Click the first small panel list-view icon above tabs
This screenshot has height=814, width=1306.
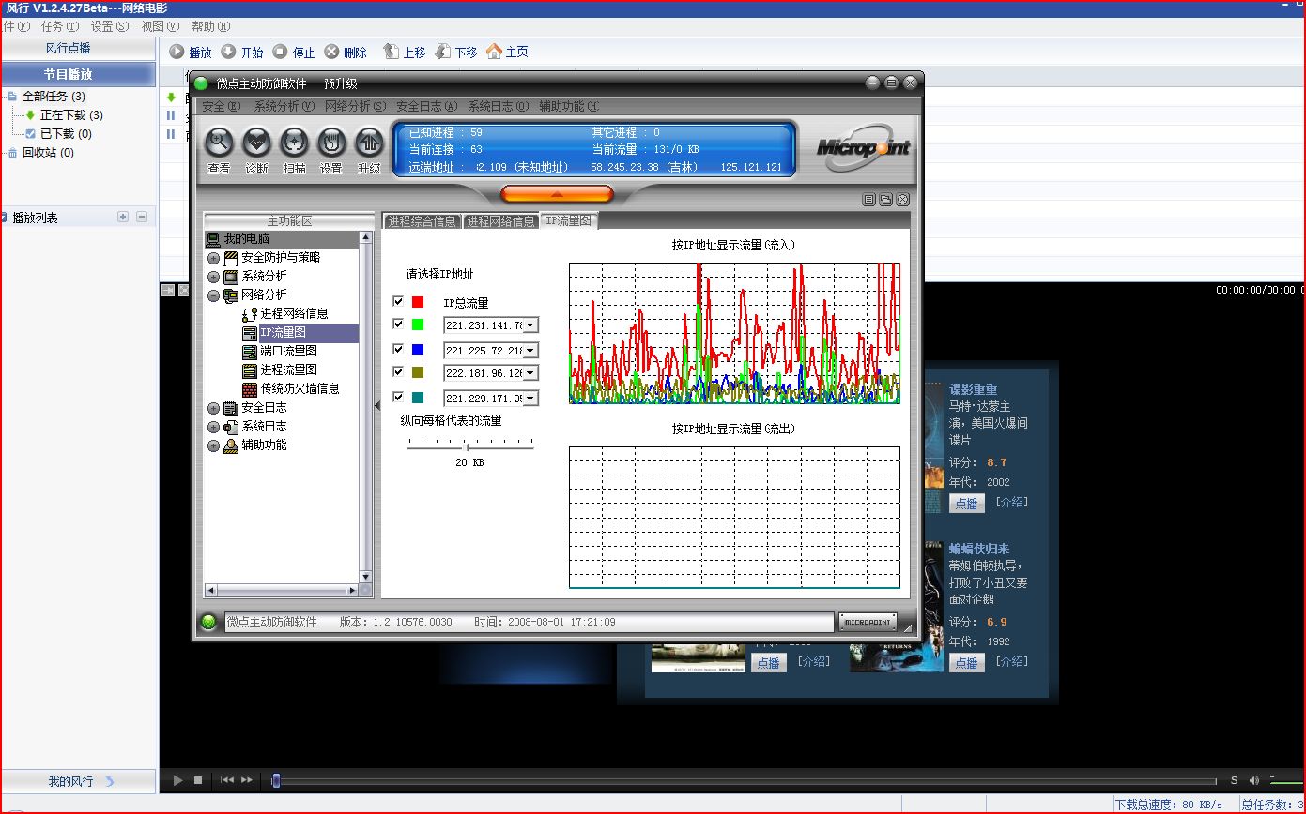(x=869, y=199)
